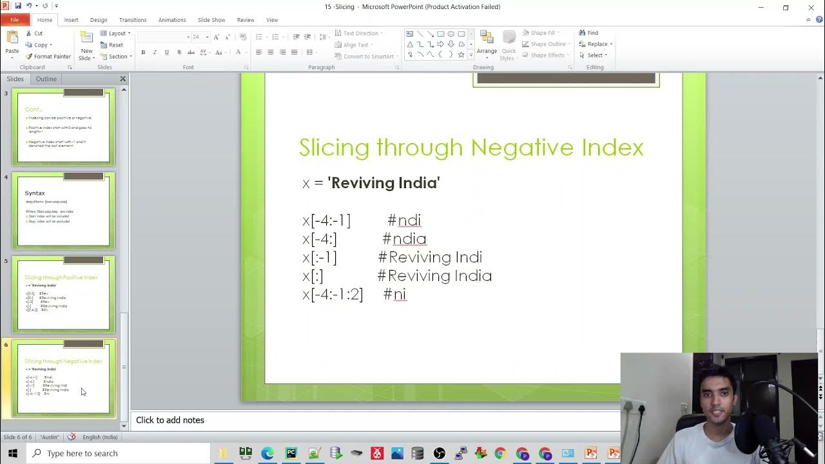Click the Windows Start button
The height and width of the screenshot is (464, 825).
(12, 453)
